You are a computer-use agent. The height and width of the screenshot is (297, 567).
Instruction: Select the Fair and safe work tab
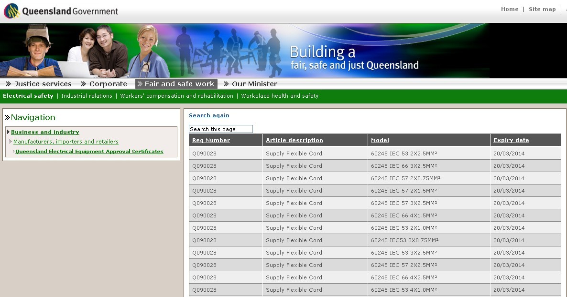coord(179,84)
